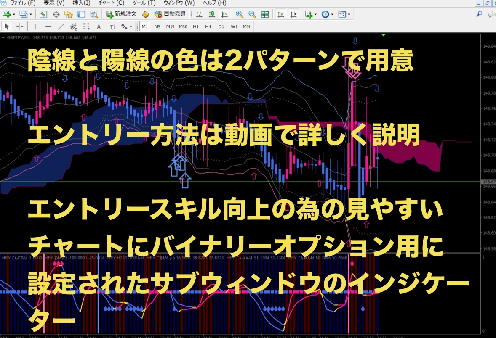Tile chart windows with grid icon
Screen dimensions: 496x338
pyautogui.click(x=265, y=14)
